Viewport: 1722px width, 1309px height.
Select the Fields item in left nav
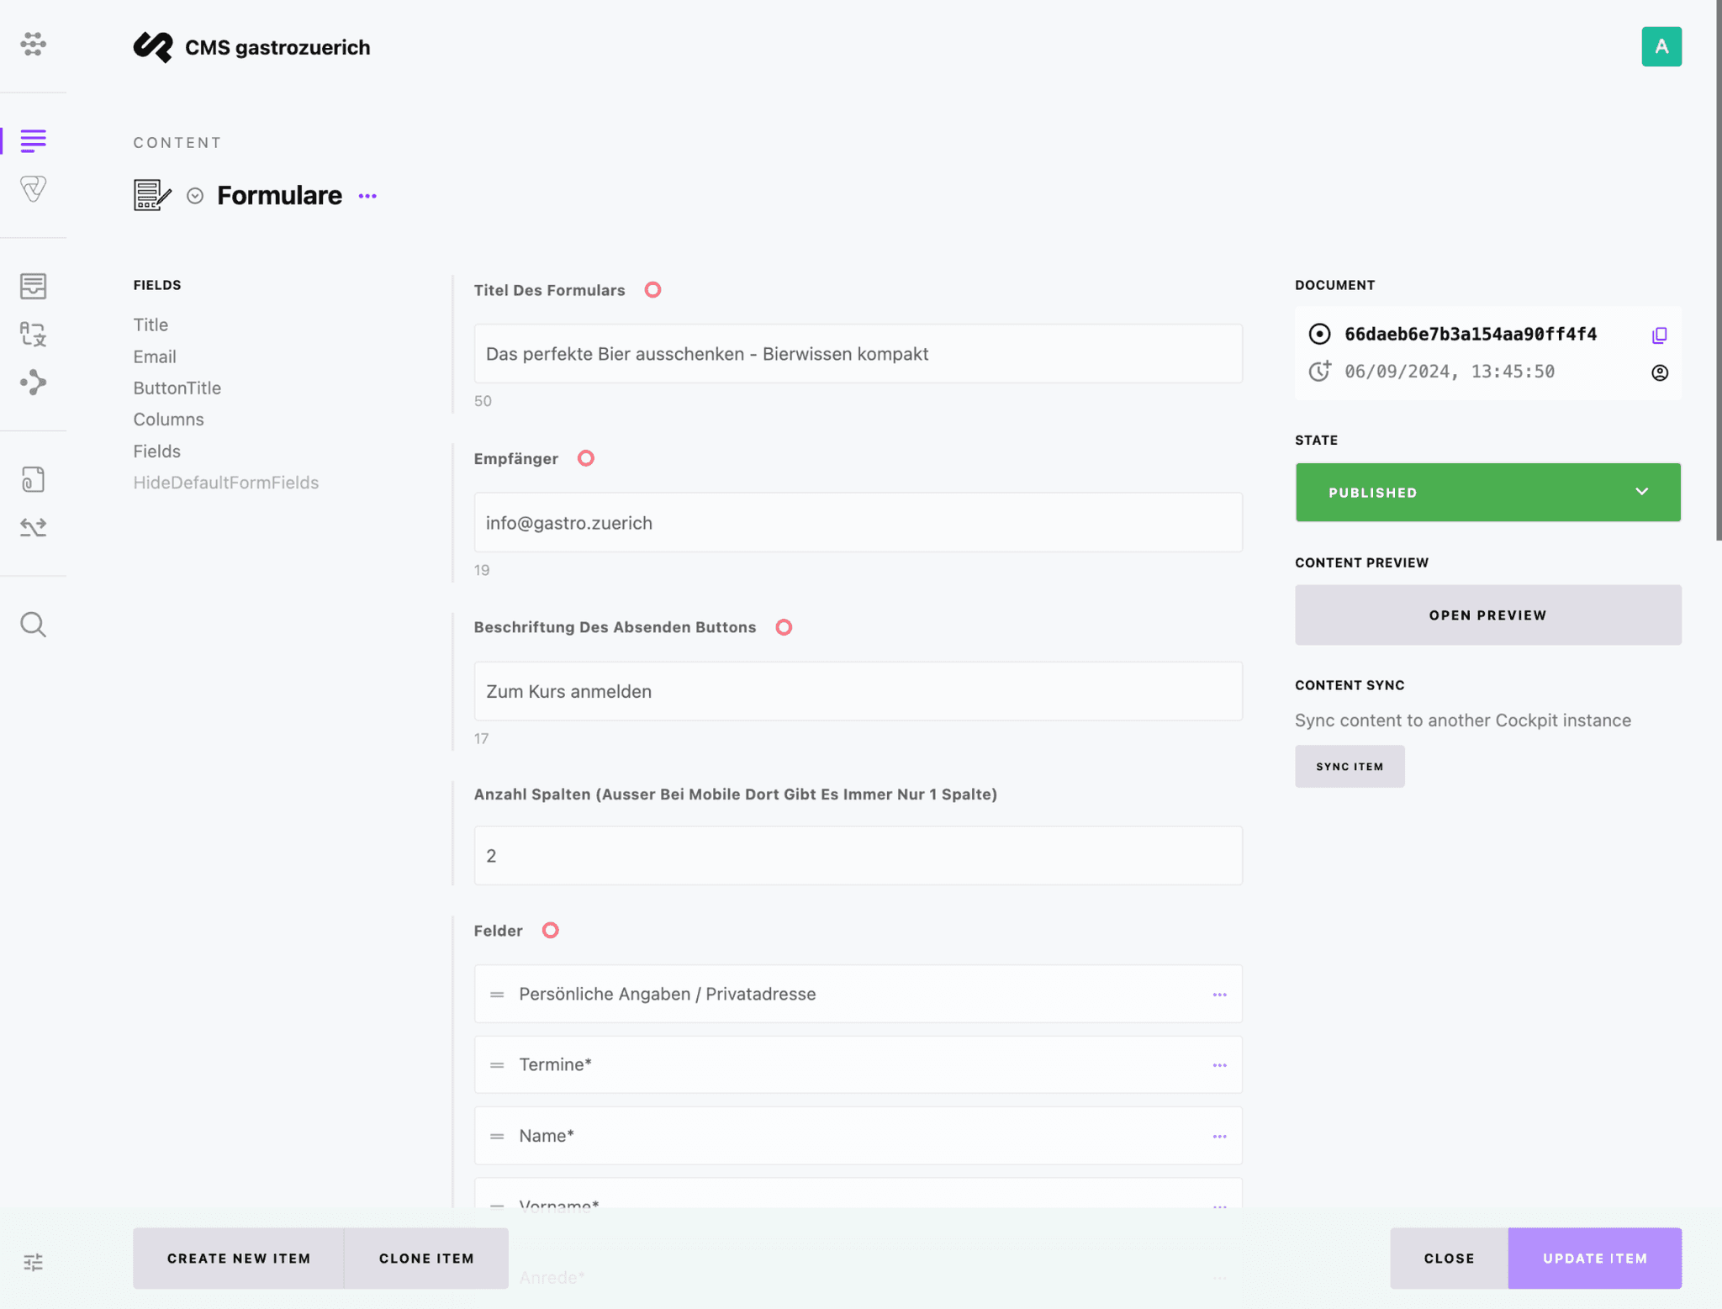pyautogui.click(x=156, y=450)
